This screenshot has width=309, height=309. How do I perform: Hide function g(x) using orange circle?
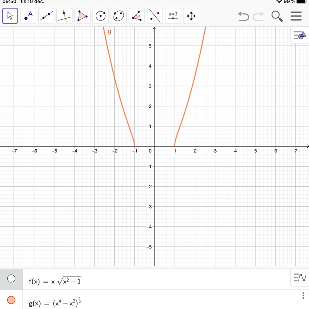pyautogui.click(x=11, y=300)
